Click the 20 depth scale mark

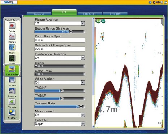coord(159,53)
